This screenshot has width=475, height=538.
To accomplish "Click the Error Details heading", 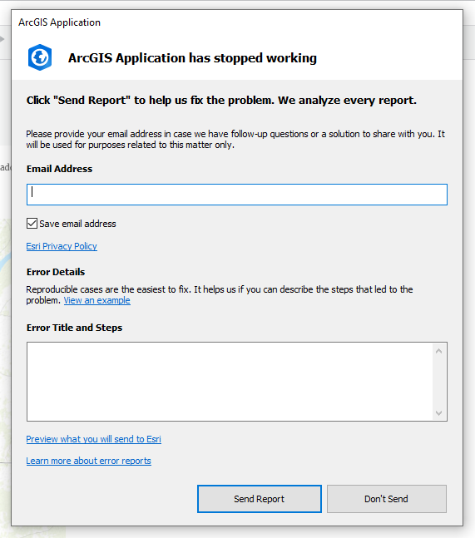I will [x=56, y=272].
